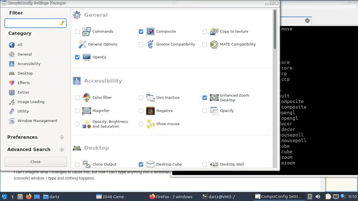This screenshot has width=358, height=201.
Task: Click the plugin list vertical scrollbar
Action: (x=275, y=30)
